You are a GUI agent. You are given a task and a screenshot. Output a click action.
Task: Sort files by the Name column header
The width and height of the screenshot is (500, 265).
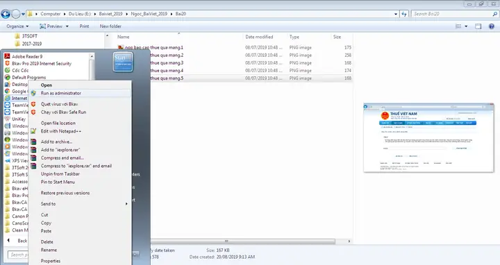124,37
